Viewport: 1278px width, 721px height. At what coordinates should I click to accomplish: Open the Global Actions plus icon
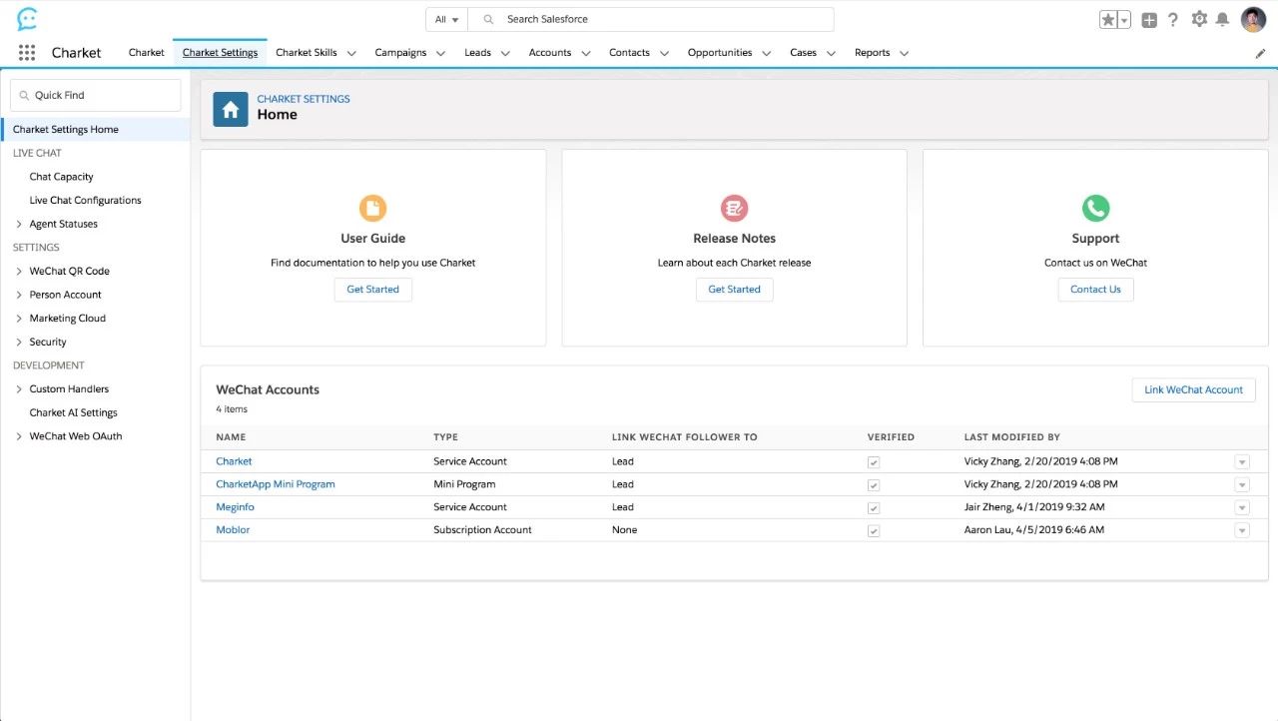(x=1149, y=20)
